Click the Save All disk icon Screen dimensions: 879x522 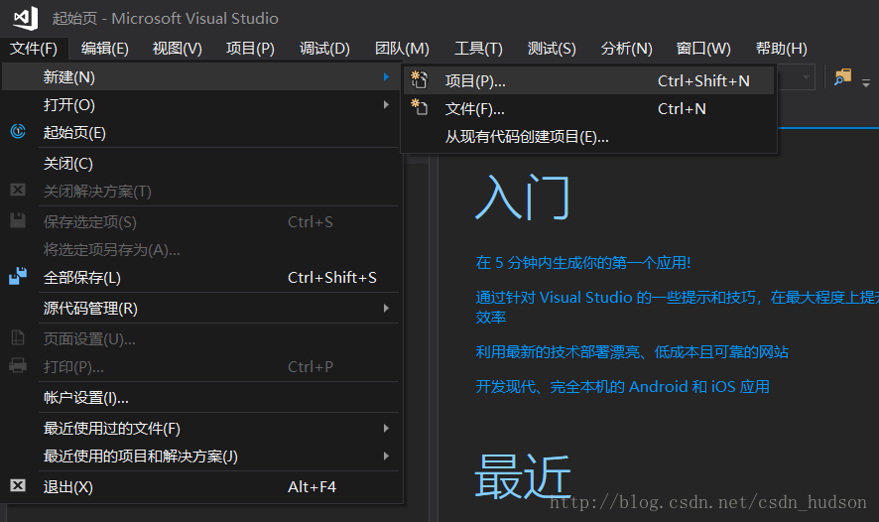(18, 277)
